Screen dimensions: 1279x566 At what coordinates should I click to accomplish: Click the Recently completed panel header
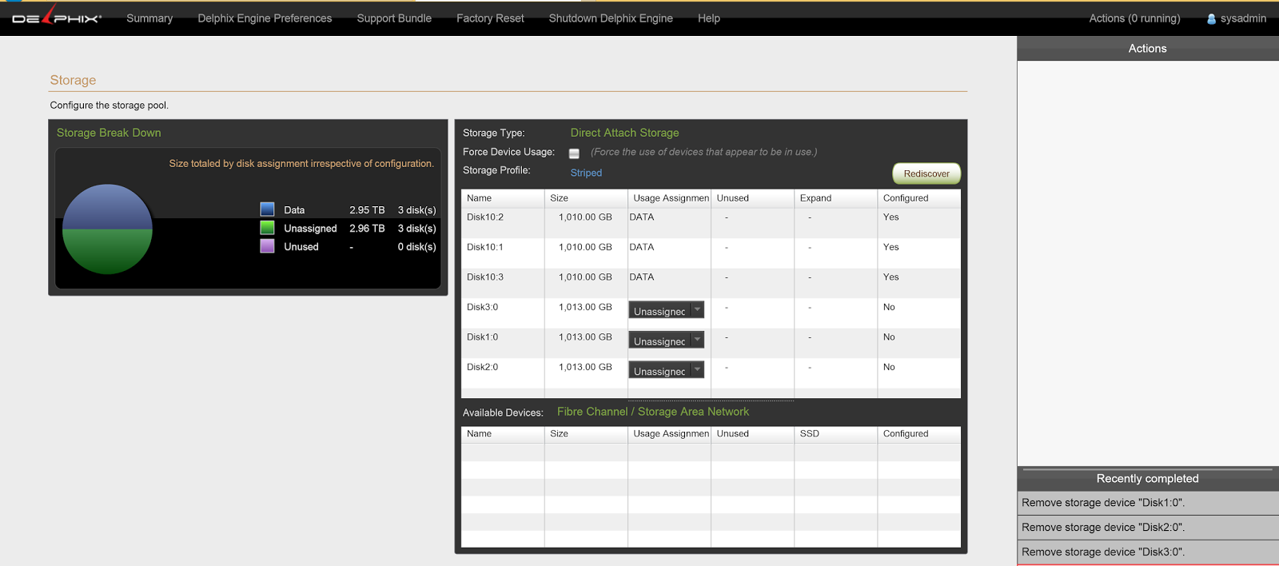[1148, 479]
